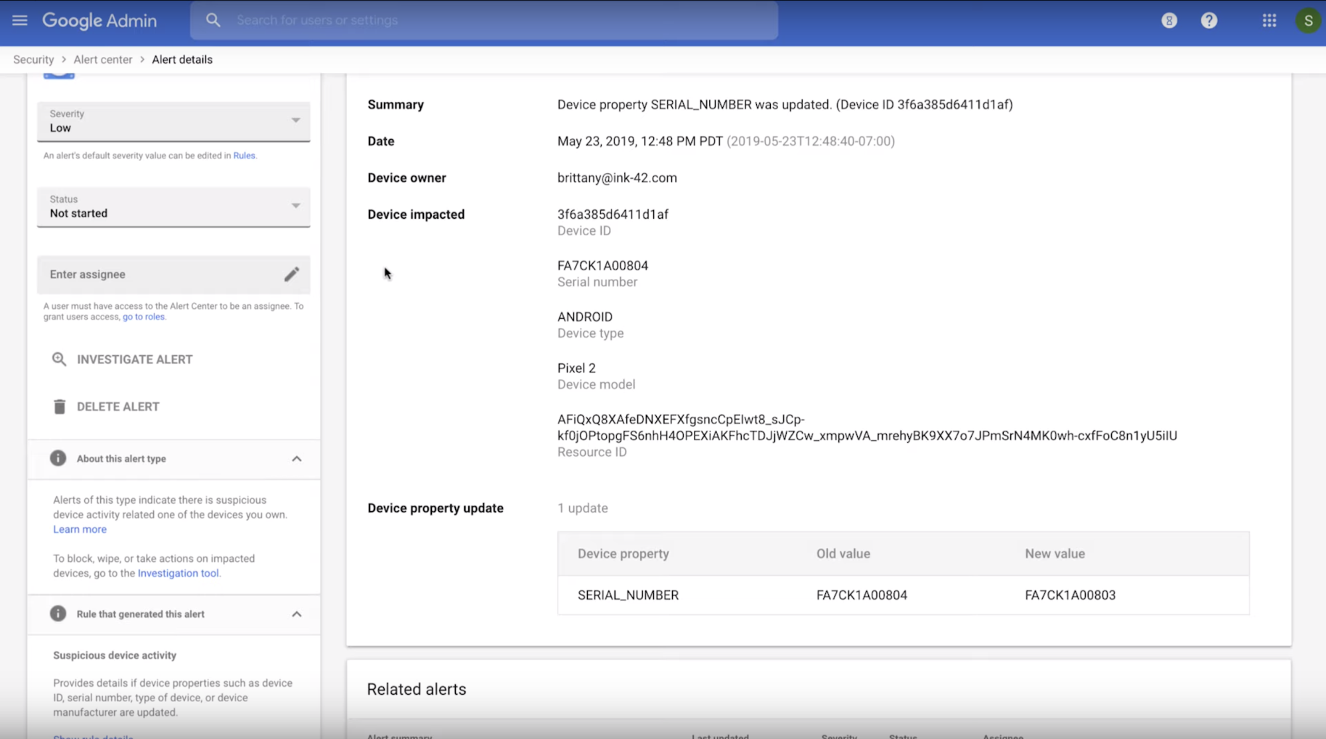Click the info icon for About this alert type
Viewport: 1326px width, 739px height.
point(58,458)
